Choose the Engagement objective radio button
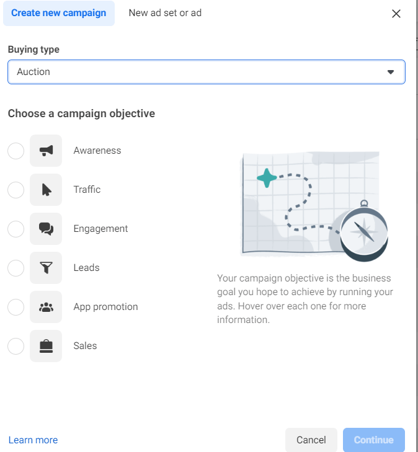 point(16,229)
